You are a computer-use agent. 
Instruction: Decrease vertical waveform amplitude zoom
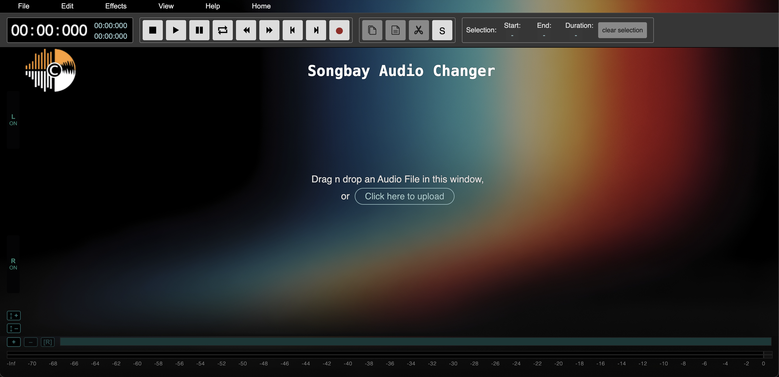(13, 328)
